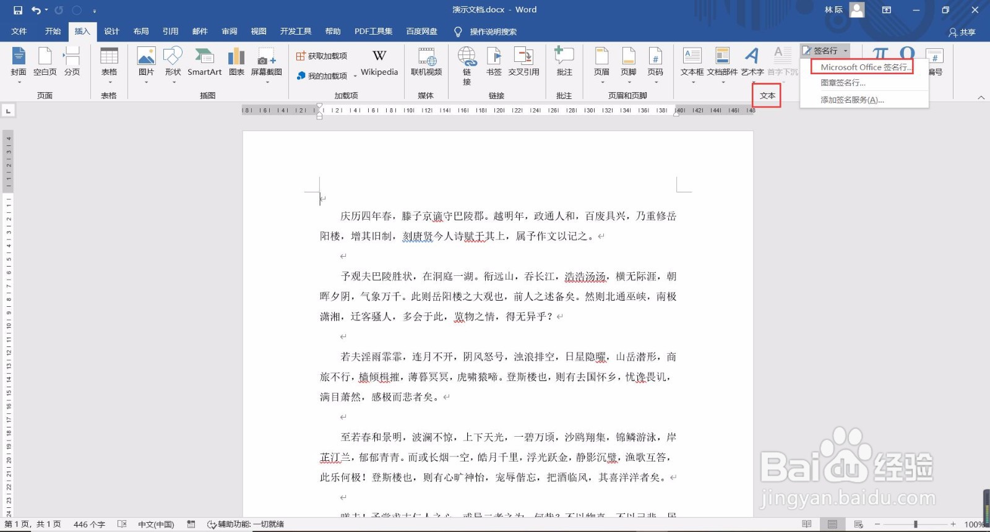Add a new comment (批注)
Screen dimensions: 990x532
pos(564,62)
